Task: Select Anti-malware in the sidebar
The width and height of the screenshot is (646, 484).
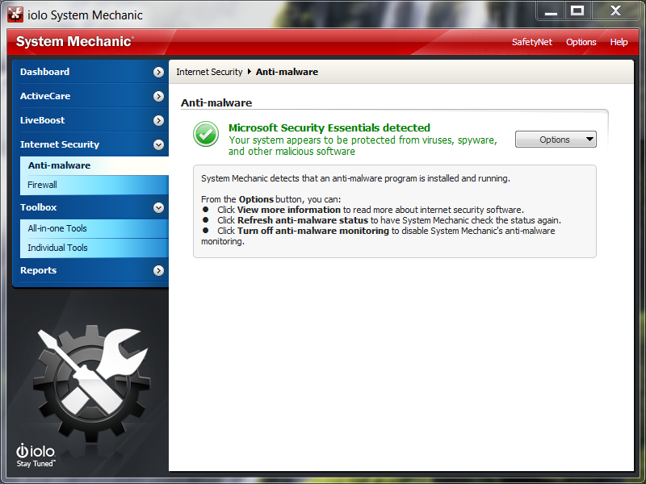Action: tap(59, 165)
